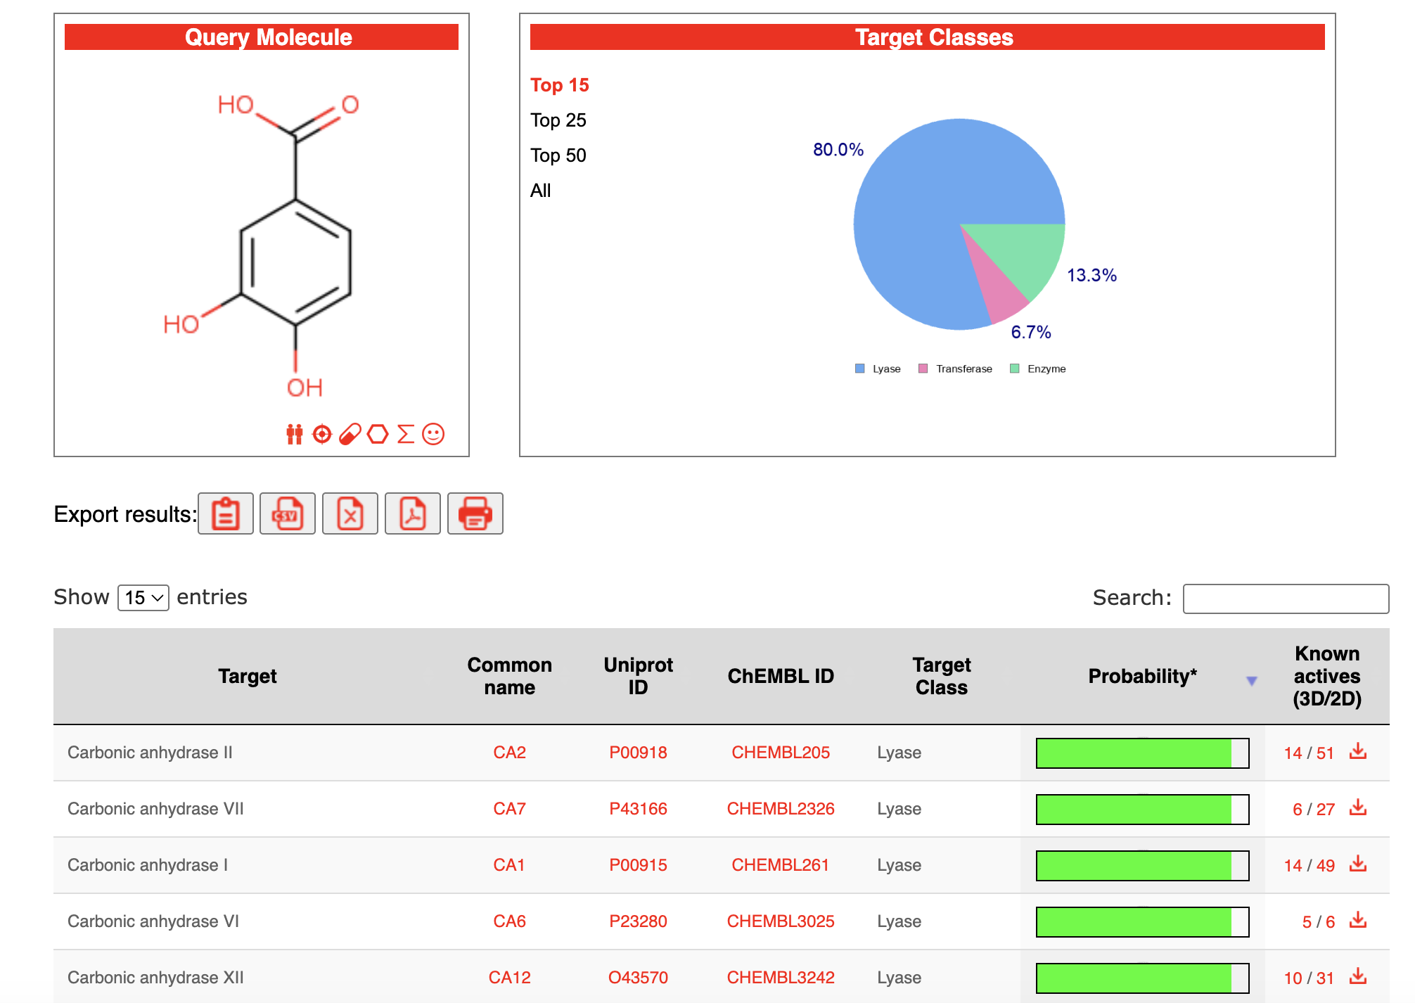
Task: Click the smiley face icon
Action: (433, 434)
